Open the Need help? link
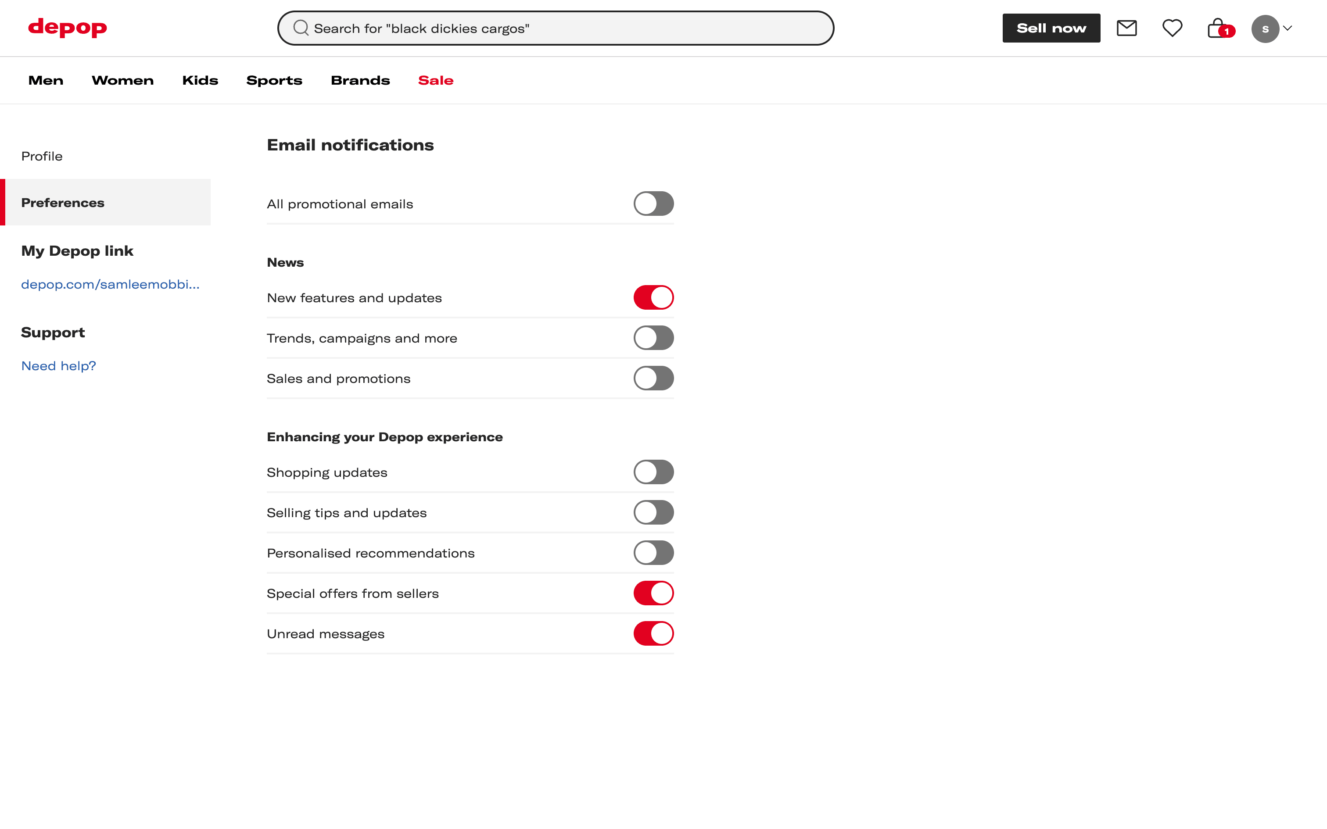Viewport: 1327px width, 829px height. (58, 366)
